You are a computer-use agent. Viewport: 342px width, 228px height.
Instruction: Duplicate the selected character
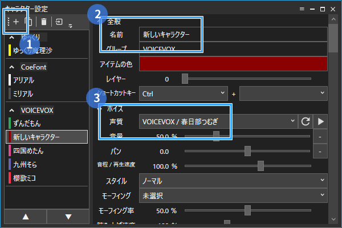[x=28, y=22]
